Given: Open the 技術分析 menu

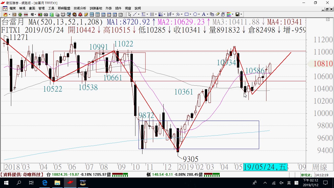Looking at the screenshot, I should (80, 8).
